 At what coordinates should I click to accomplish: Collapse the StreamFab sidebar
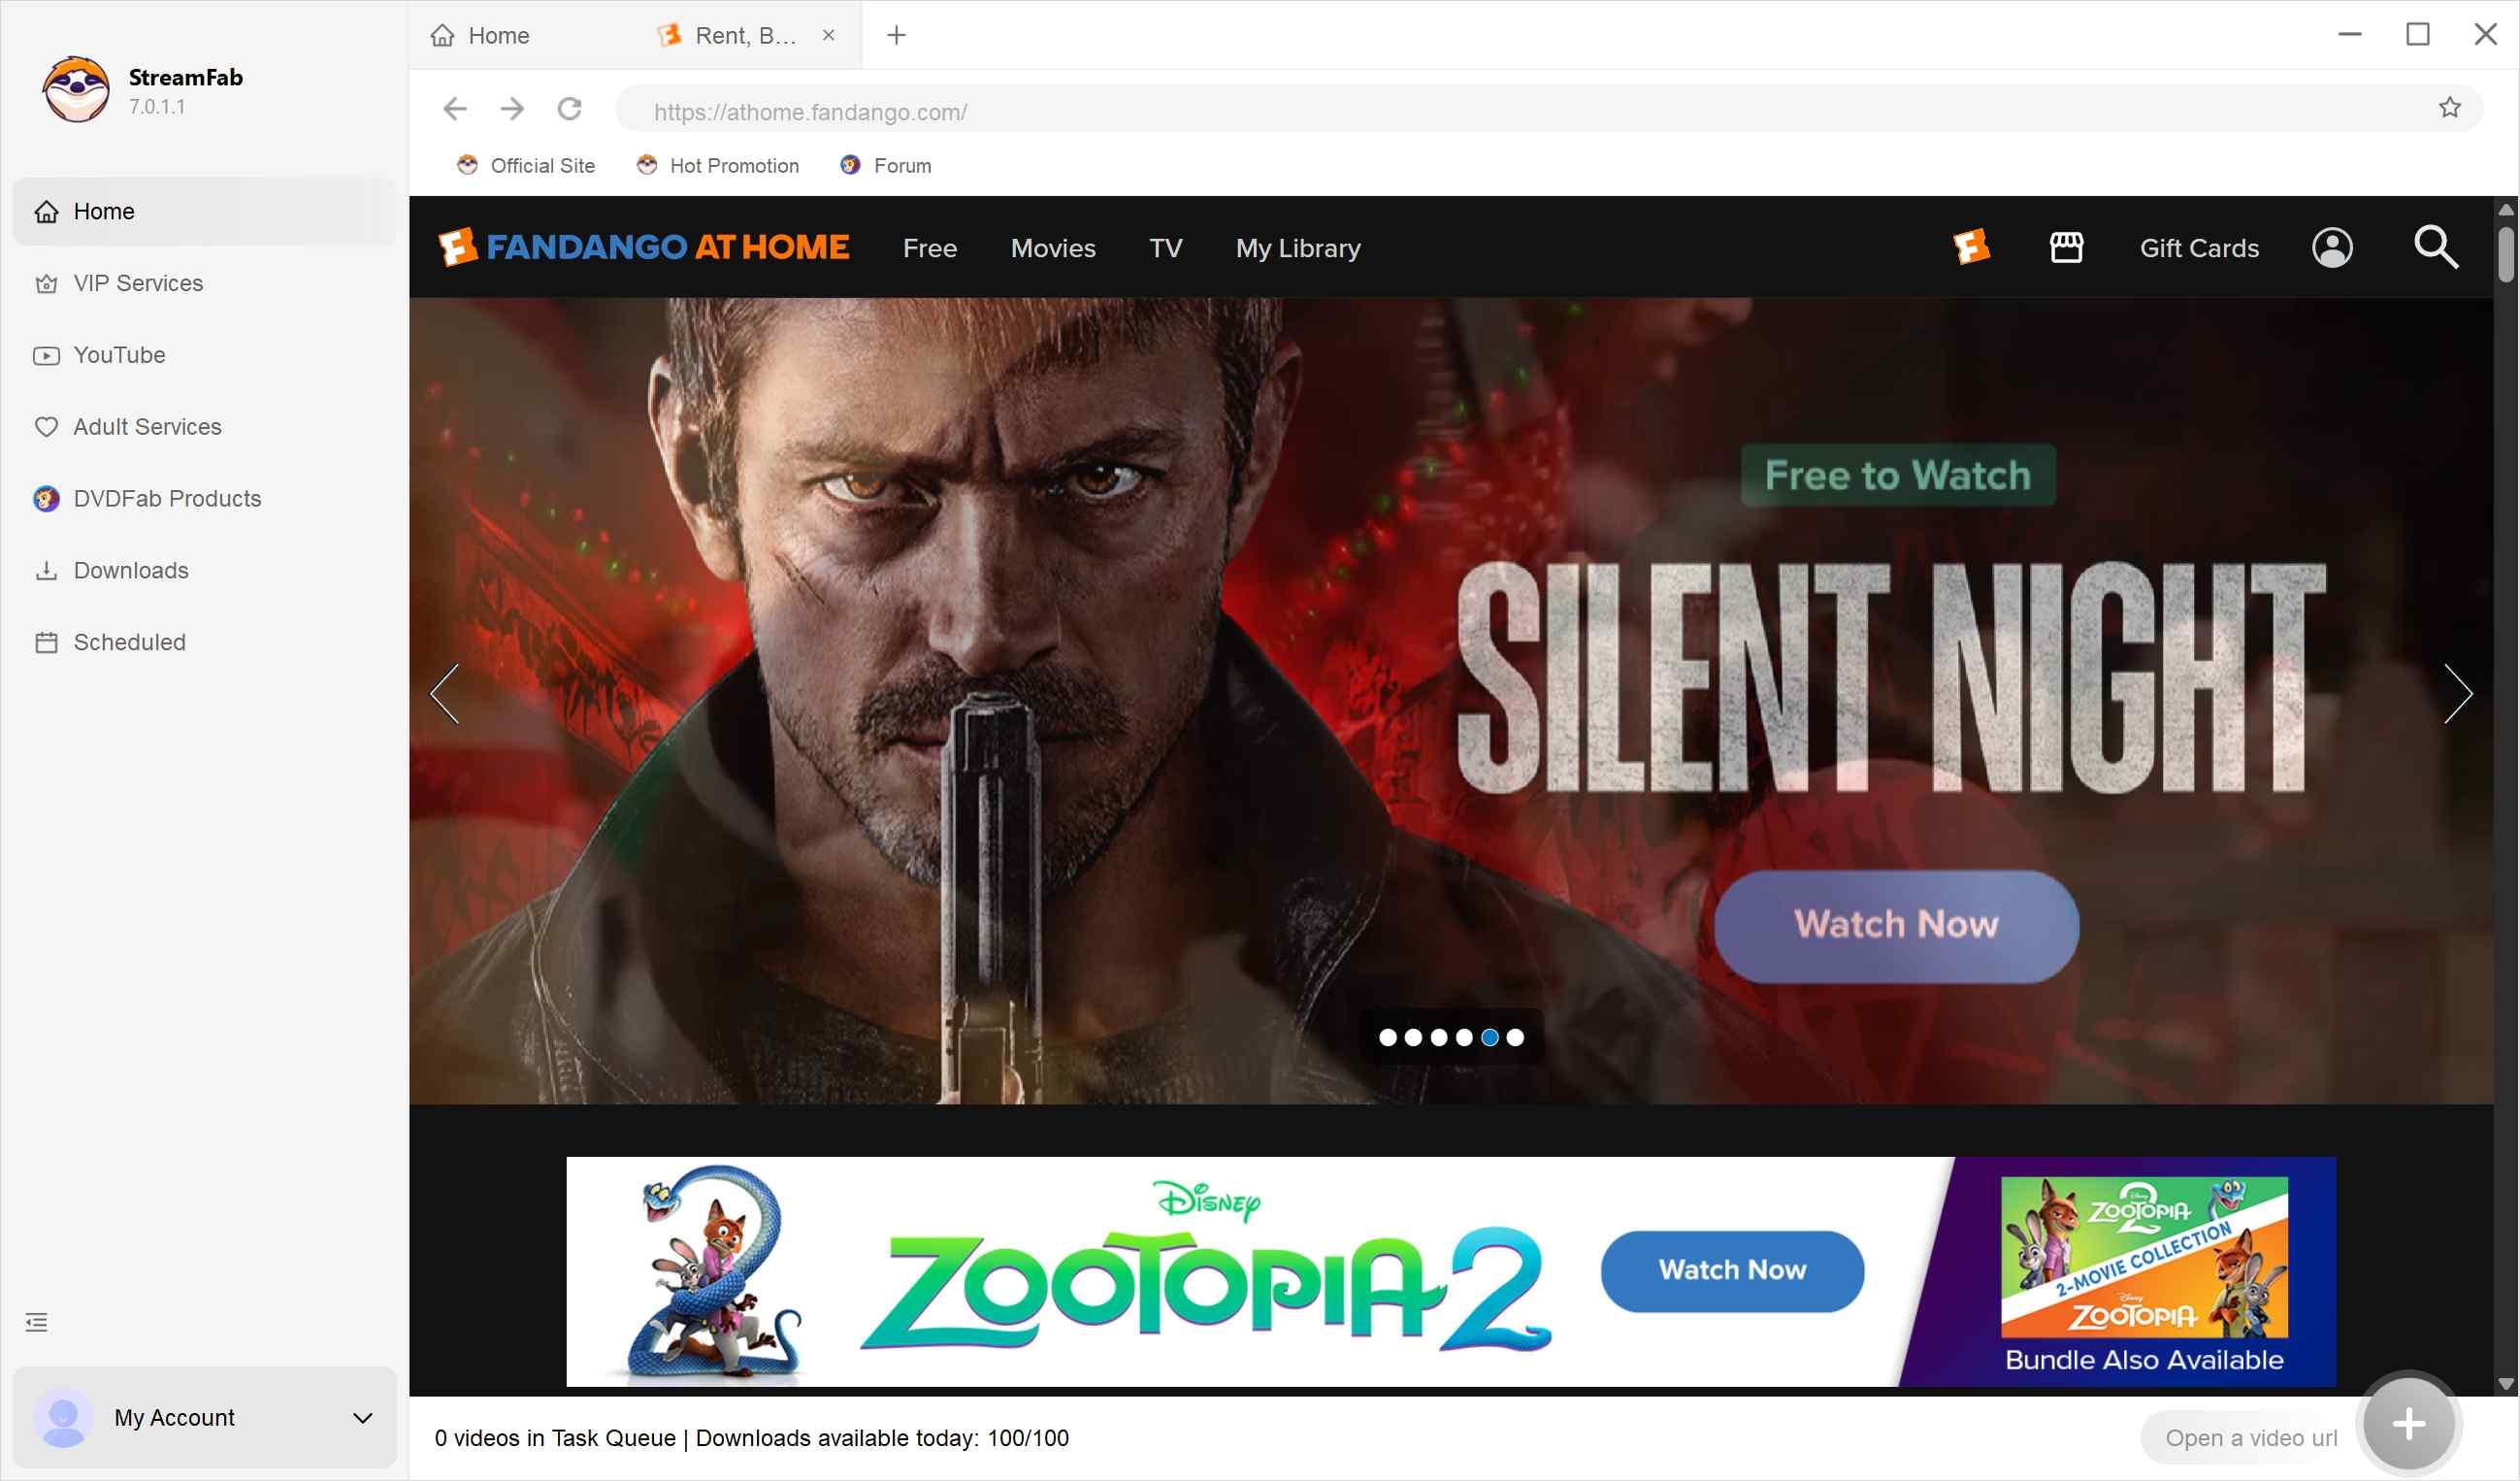tap(36, 1321)
